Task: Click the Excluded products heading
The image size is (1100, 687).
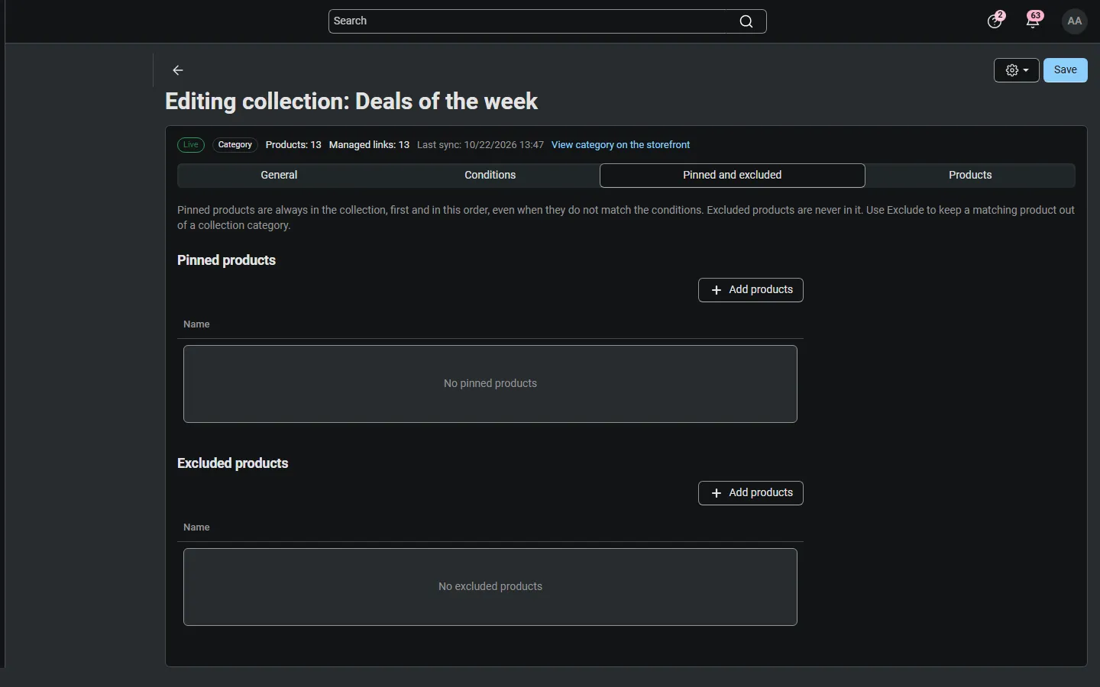Action: [x=233, y=464]
